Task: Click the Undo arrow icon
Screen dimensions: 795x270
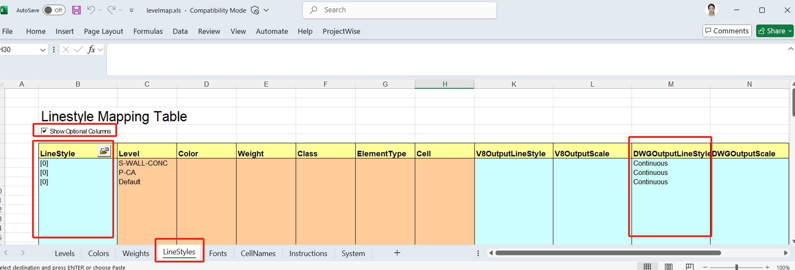Action: [91, 10]
